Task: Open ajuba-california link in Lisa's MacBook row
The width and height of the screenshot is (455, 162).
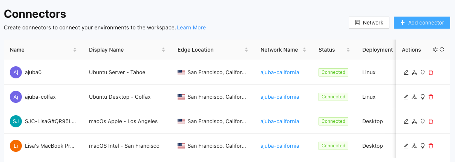Action: click(280, 146)
